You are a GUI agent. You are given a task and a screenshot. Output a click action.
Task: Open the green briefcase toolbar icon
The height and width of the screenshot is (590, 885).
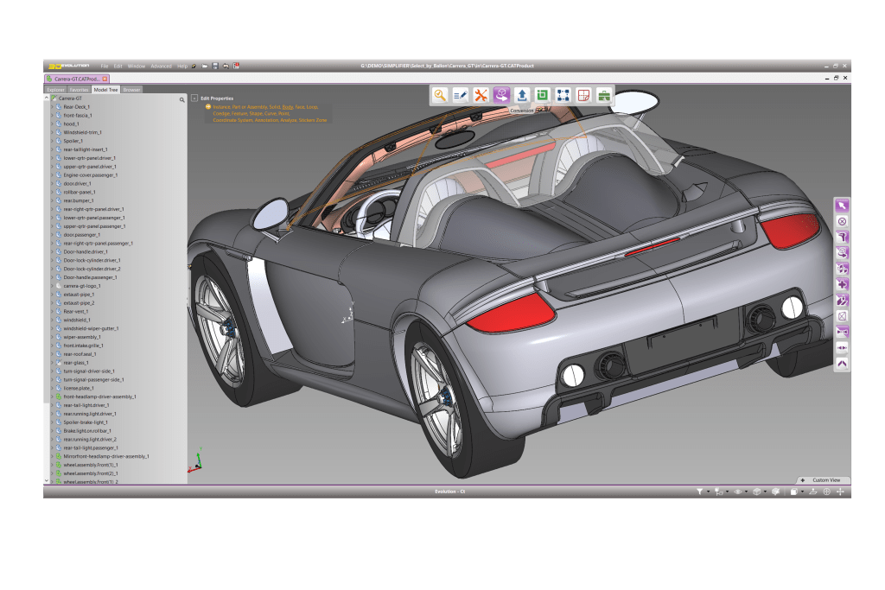tap(604, 95)
